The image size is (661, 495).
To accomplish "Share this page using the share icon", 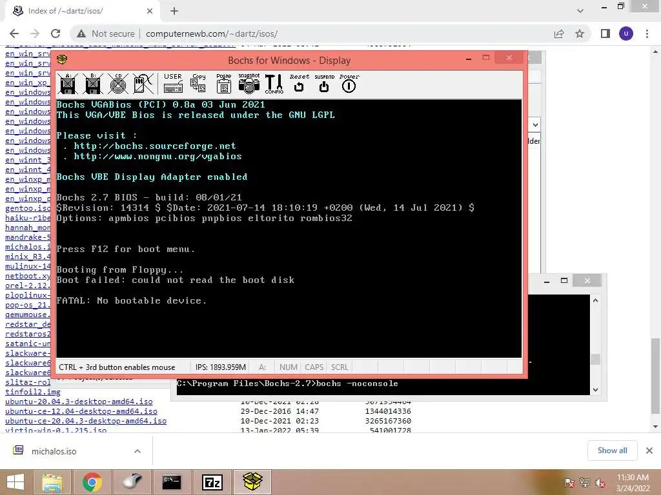I will pos(559,34).
